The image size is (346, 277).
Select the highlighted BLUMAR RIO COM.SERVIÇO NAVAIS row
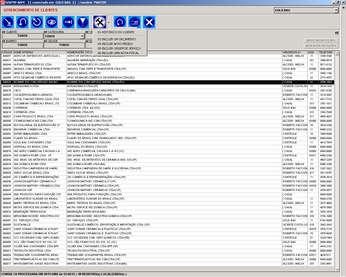(x=168, y=82)
